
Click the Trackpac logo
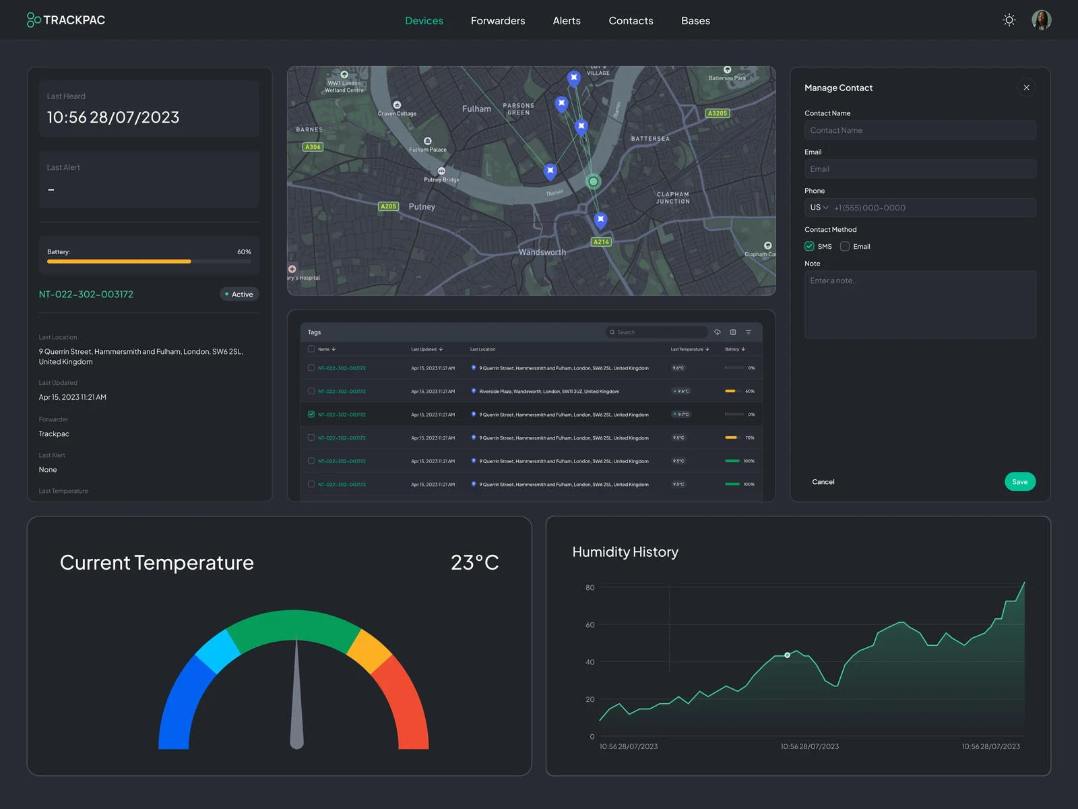click(x=66, y=20)
